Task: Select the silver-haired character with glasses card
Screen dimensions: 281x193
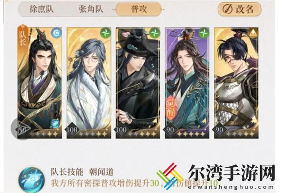Action: [89, 83]
